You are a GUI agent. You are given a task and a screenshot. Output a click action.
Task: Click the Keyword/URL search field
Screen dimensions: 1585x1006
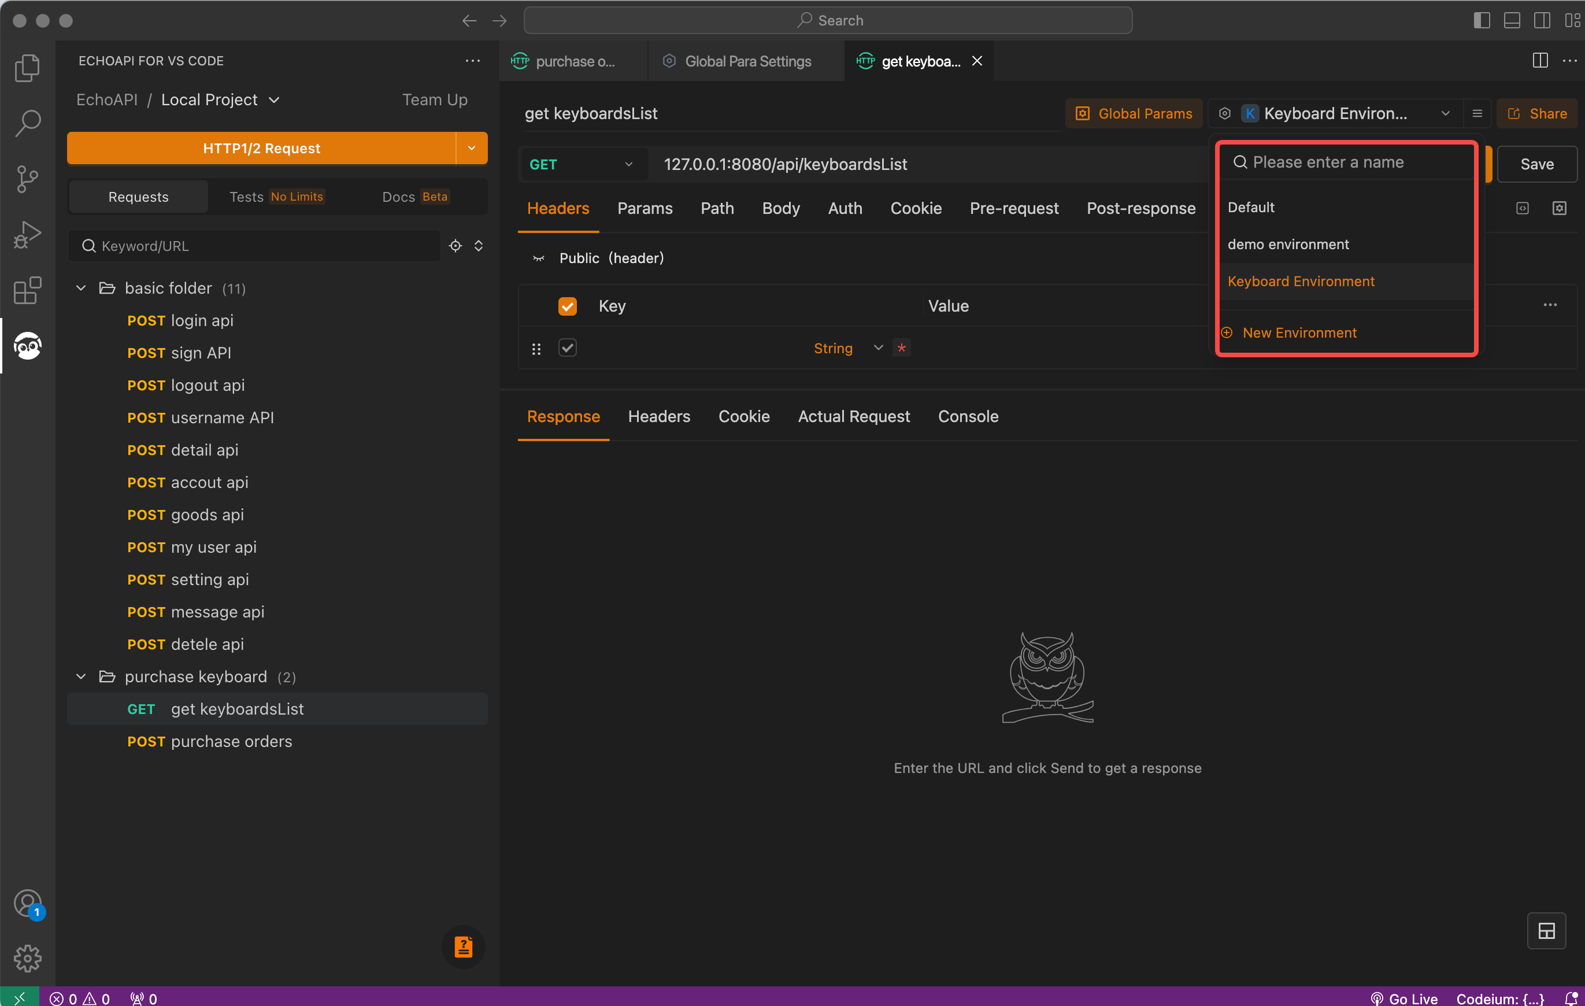pos(254,246)
